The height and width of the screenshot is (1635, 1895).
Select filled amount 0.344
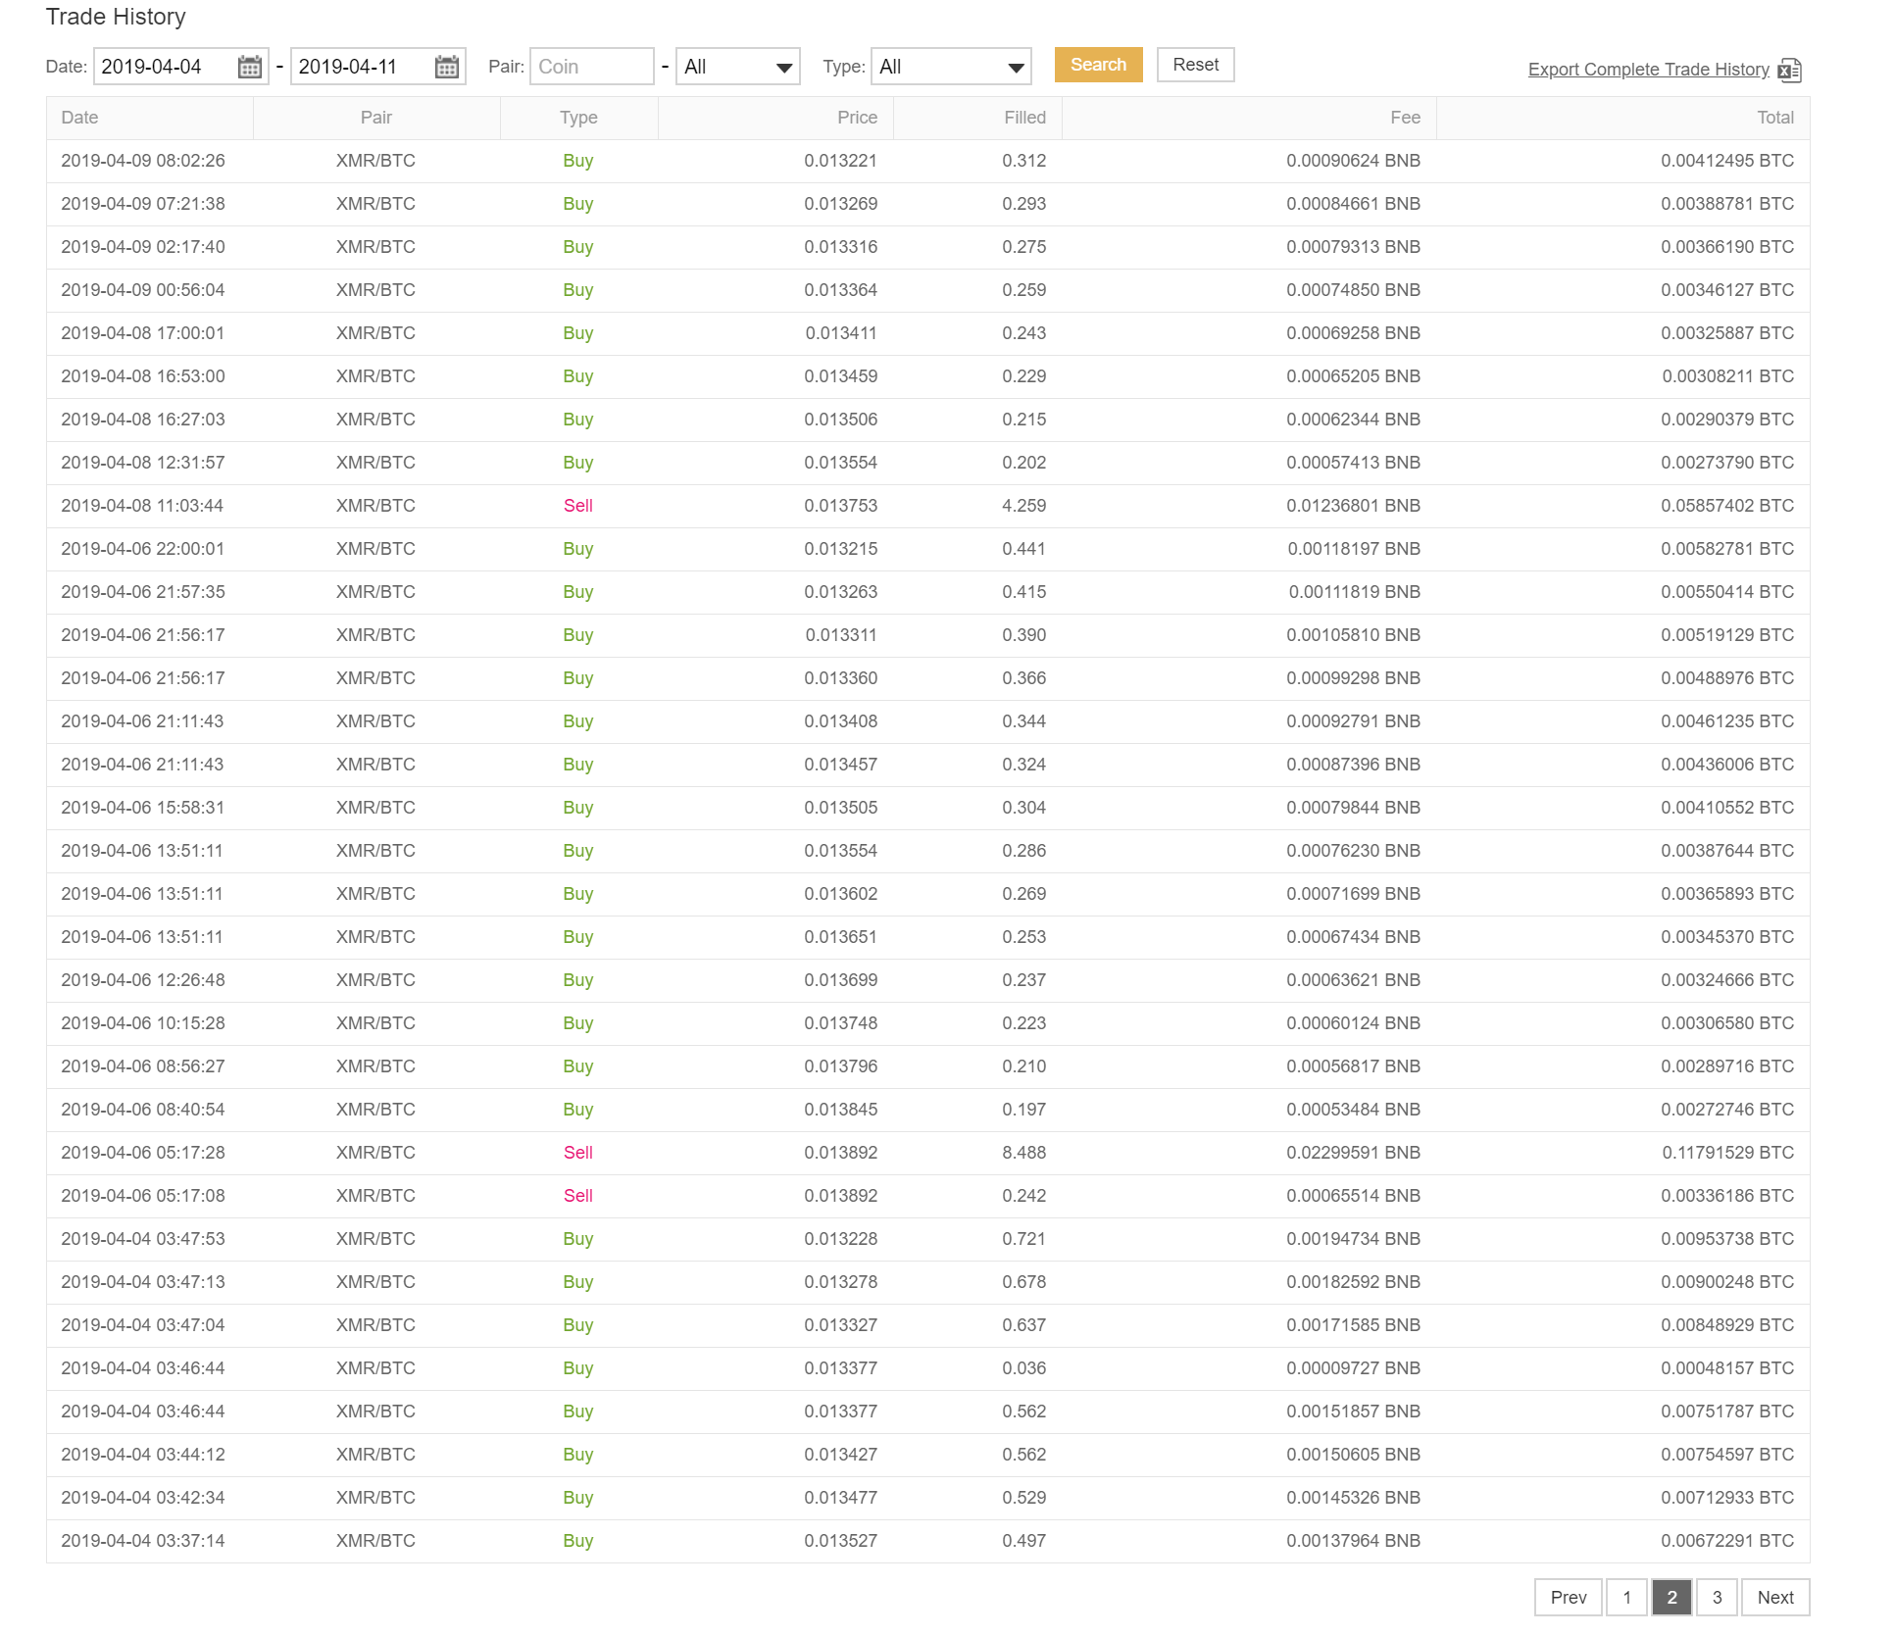tap(1023, 721)
